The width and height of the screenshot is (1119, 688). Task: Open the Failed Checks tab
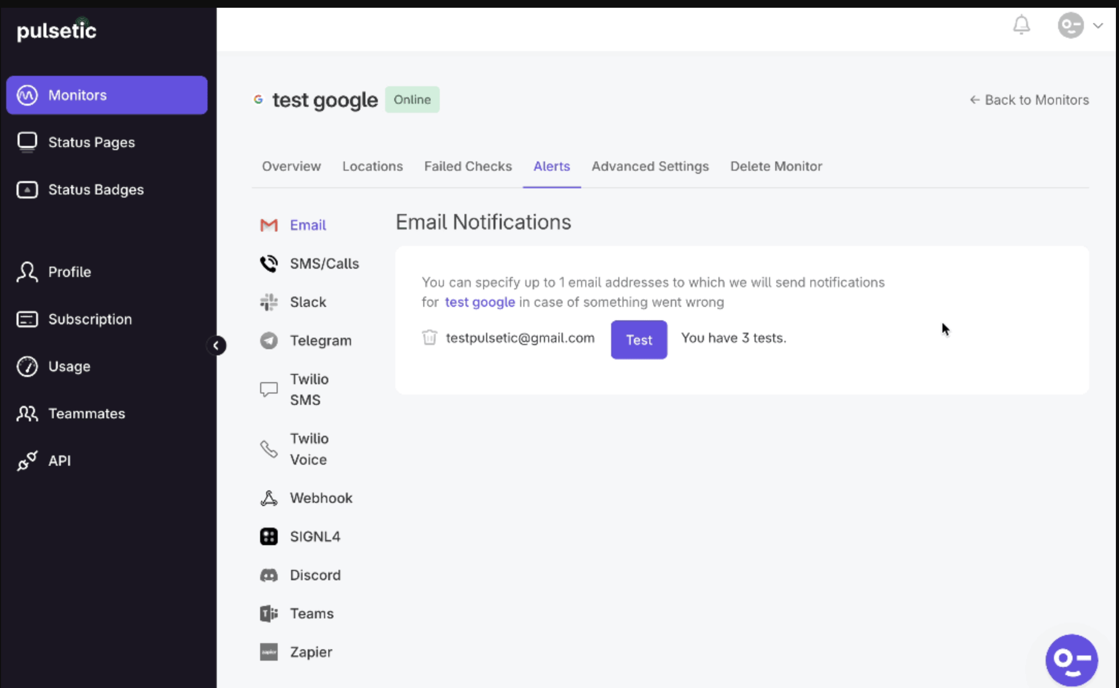[468, 166]
